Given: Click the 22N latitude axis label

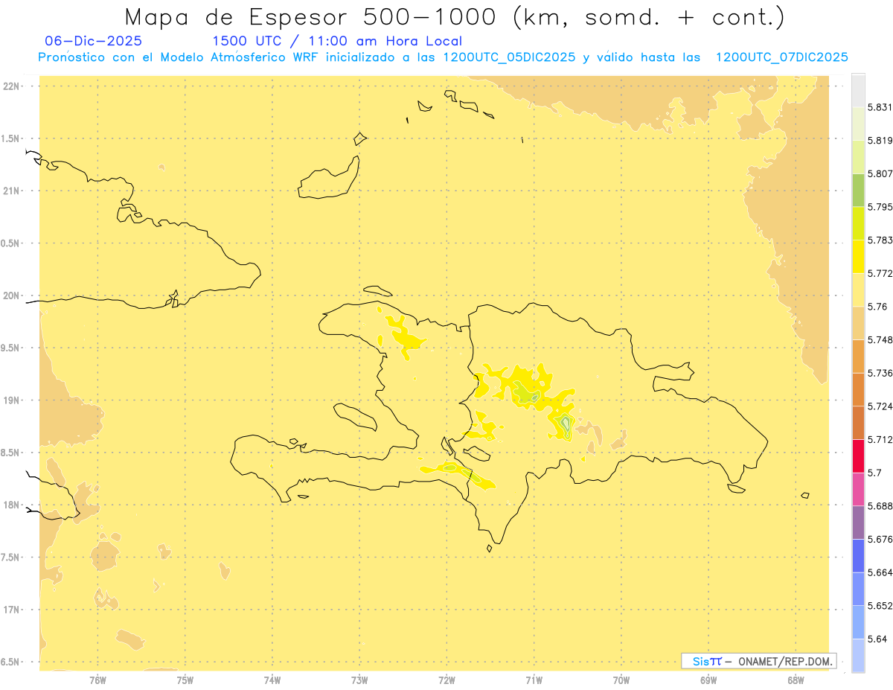Looking at the screenshot, I should [x=11, y=86].
